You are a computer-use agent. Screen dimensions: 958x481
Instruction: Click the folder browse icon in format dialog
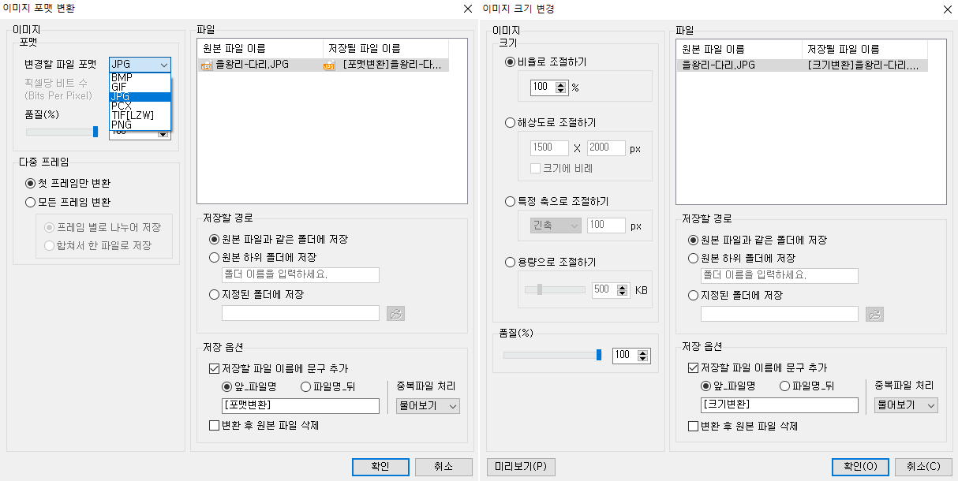[x=395, y=313]
